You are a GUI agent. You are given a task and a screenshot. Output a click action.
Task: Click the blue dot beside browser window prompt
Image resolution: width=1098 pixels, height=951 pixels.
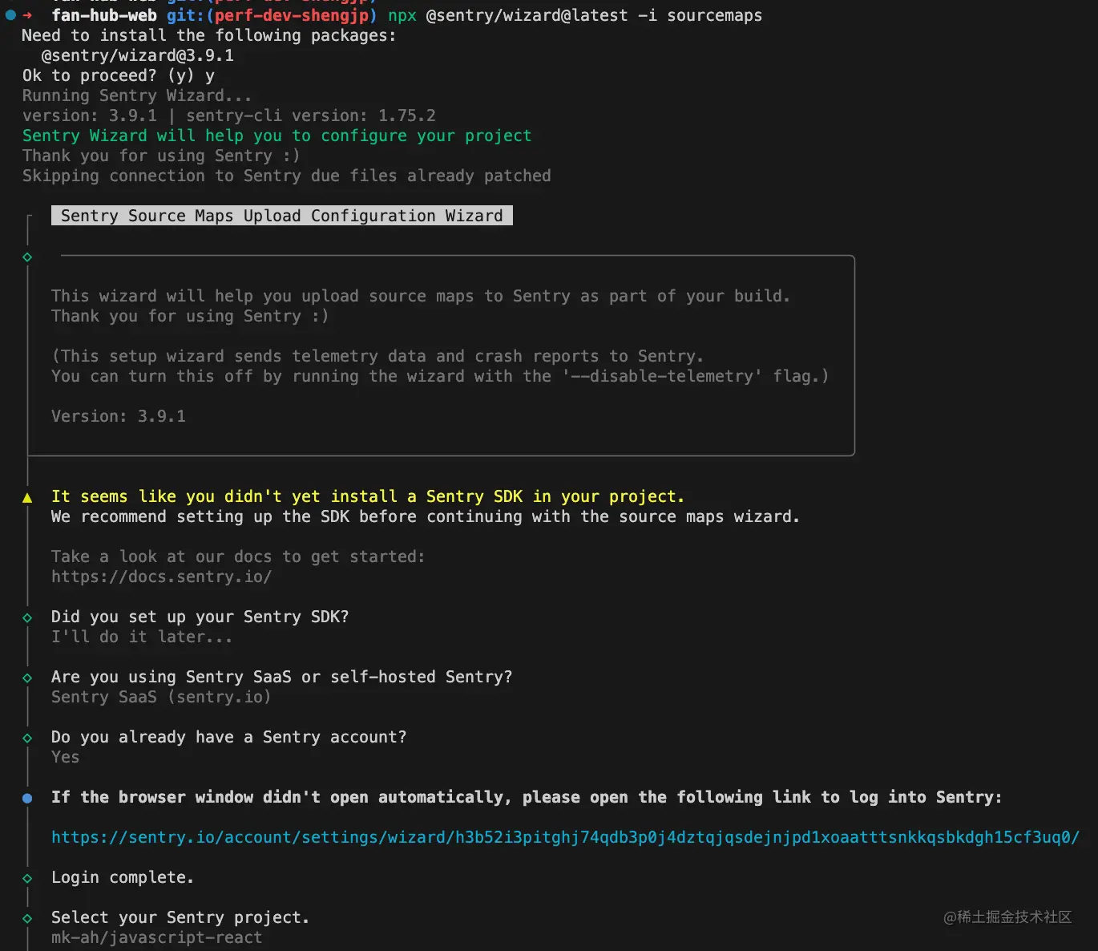tap(27, 798)
